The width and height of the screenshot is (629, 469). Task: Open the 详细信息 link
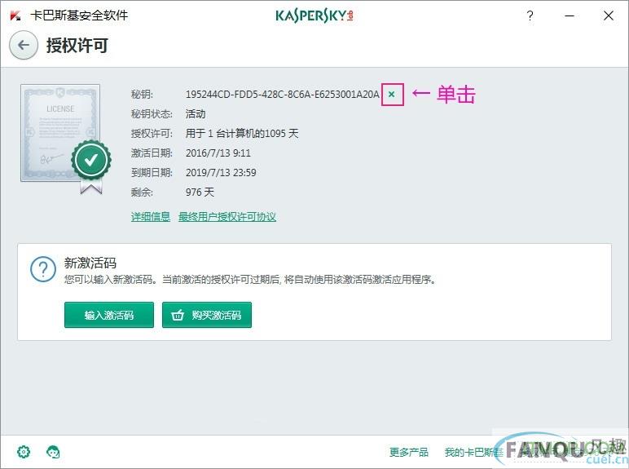pos(151,217)
